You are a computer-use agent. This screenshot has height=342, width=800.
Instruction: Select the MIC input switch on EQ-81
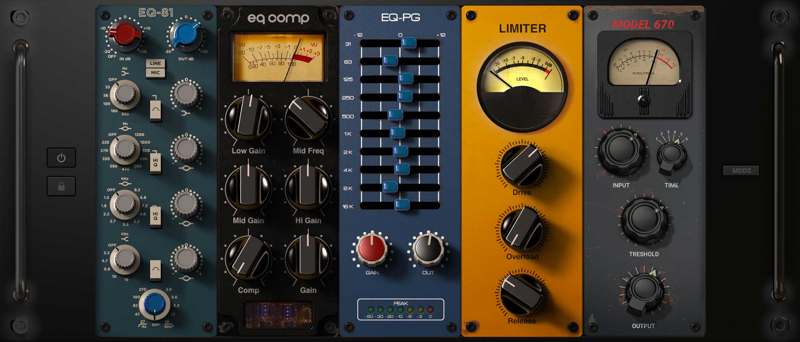155,73
